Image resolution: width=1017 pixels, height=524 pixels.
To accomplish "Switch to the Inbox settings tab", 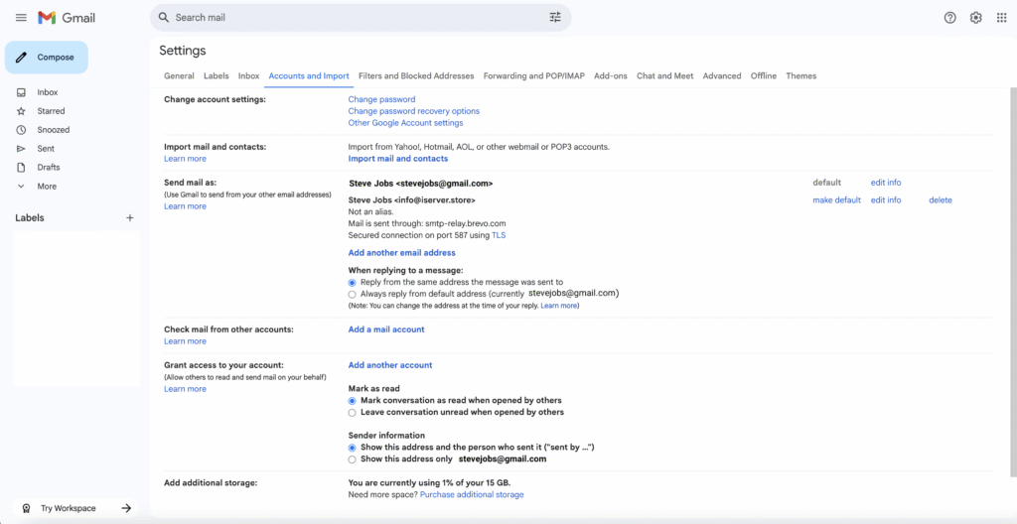I will tap(248, 75).
